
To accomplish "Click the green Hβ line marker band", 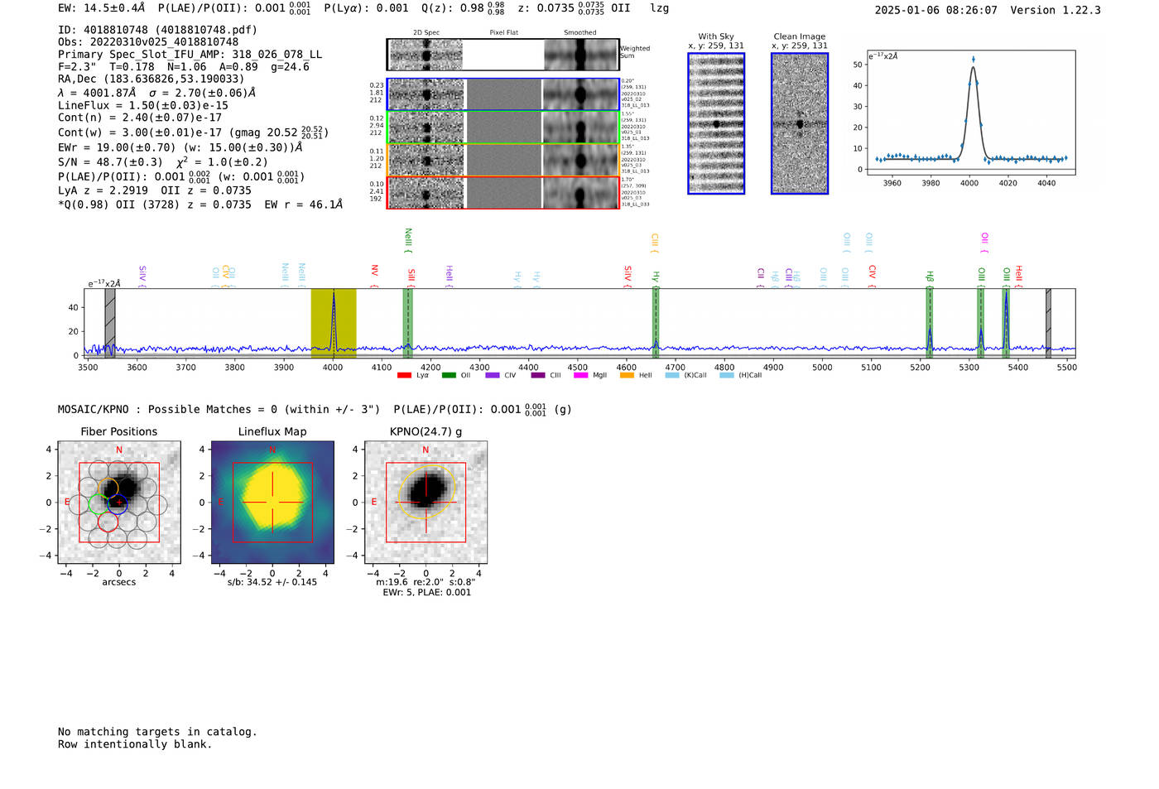I will (x=930, y=324).
